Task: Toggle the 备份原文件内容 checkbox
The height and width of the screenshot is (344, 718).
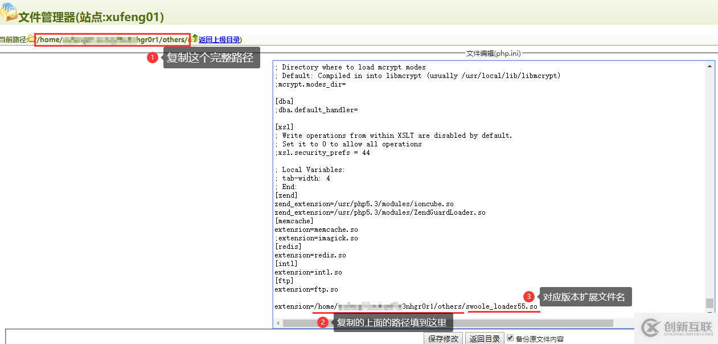Action: click(510, 338)
